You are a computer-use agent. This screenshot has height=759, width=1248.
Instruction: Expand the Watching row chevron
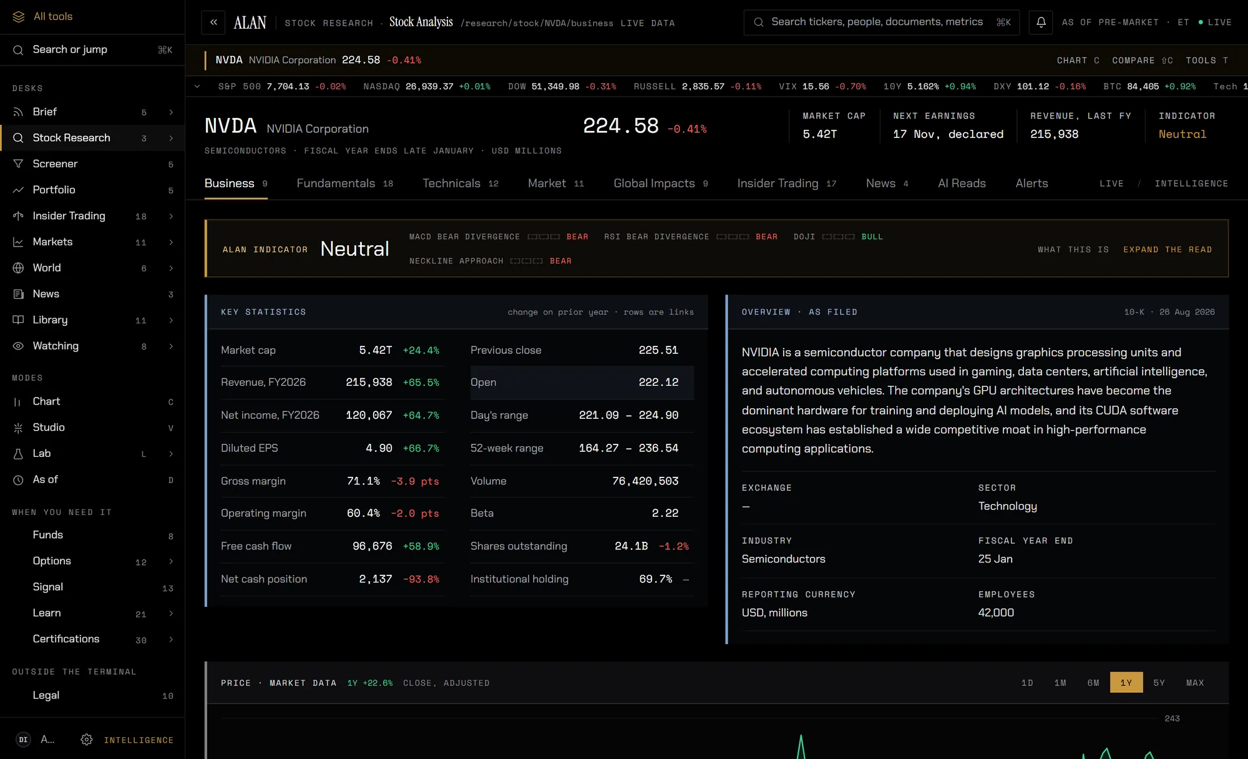pyautogui.click(x=171, y=346)
